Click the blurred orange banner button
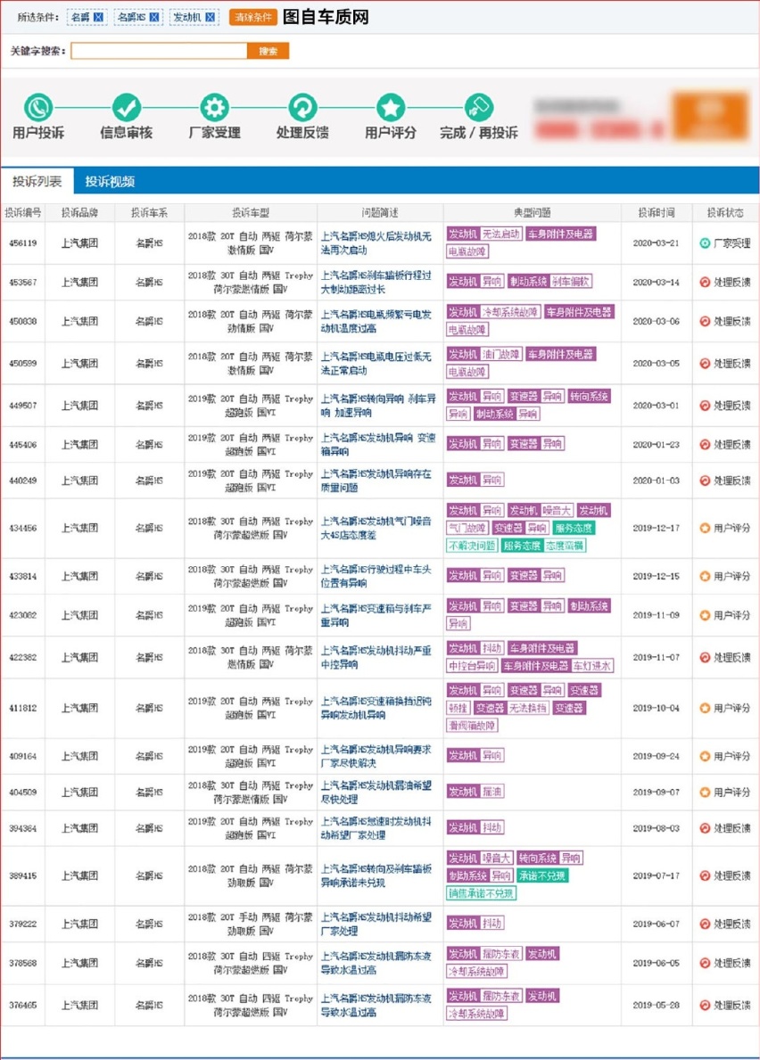 711,116
